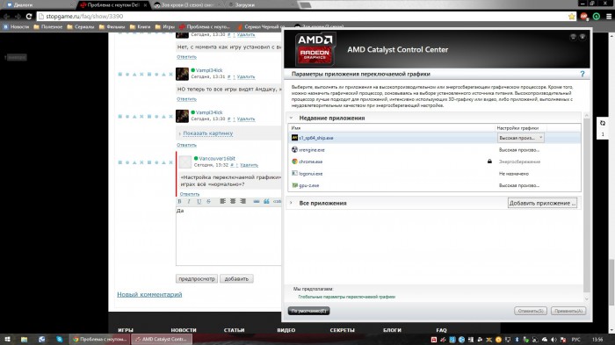The height and width of the screenshot is (345, 615).
Task: Click the Bluetooth icon in the system tray
Action: click(517, 340)
